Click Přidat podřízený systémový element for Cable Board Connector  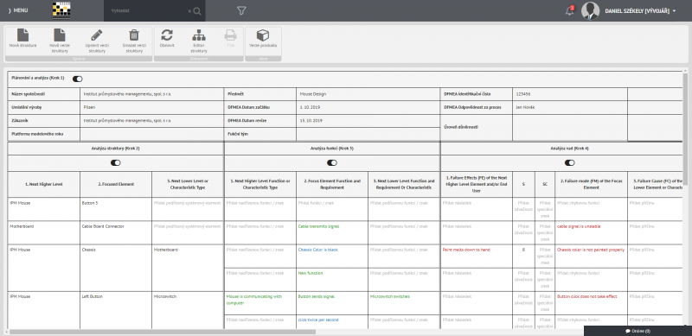187,226
